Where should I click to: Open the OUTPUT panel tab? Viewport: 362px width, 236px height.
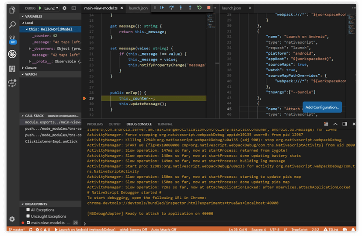pos(115,124)
